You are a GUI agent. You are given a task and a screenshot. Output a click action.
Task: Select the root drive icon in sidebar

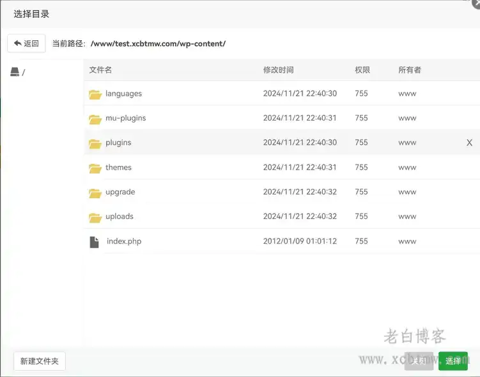pos(15,72)
